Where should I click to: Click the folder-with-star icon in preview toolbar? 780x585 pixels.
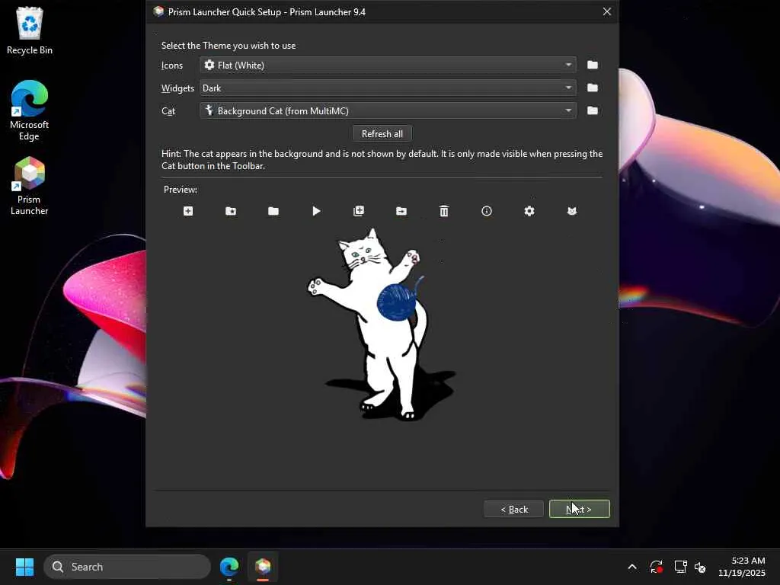tap(231, 211)
